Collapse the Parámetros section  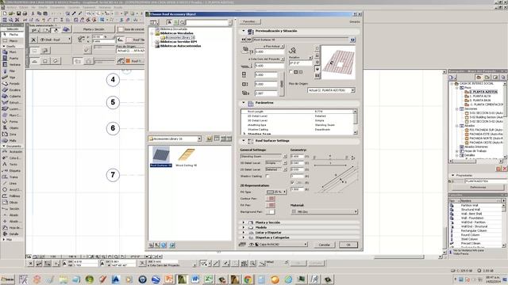click(x=244, y=103)
